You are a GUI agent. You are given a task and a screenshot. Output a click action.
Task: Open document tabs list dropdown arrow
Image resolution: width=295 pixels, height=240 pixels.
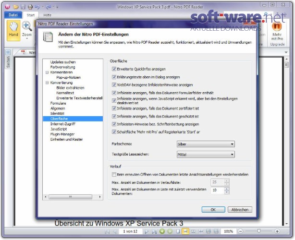286,52
